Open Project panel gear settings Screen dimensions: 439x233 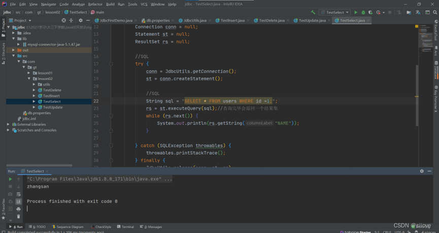[80, 20]
